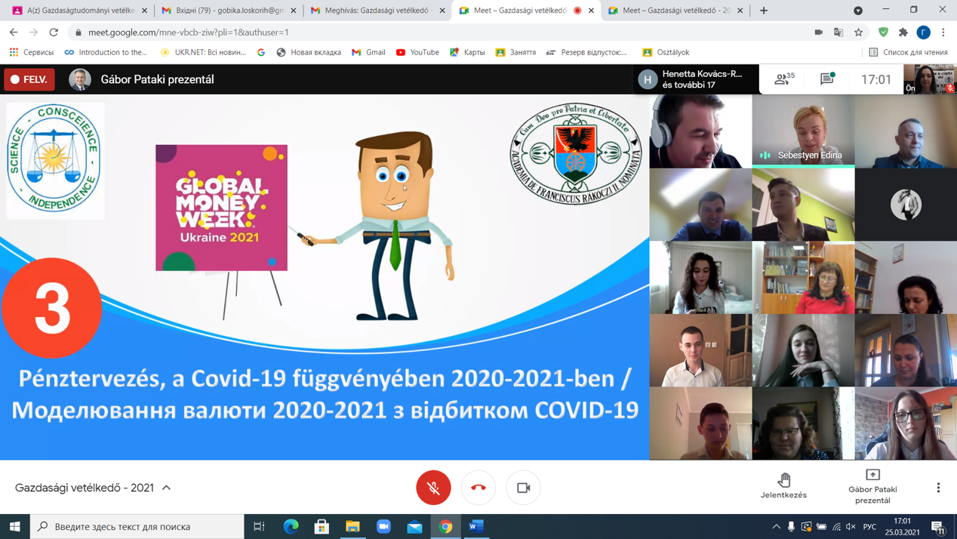
Task: Show hidden system tray icons
Action: coord(776,526)
